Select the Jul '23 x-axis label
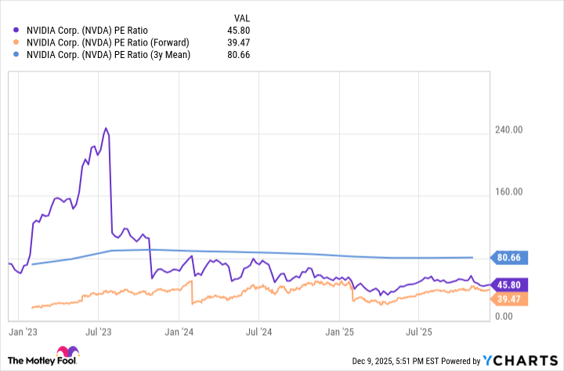 coord(98,333)
